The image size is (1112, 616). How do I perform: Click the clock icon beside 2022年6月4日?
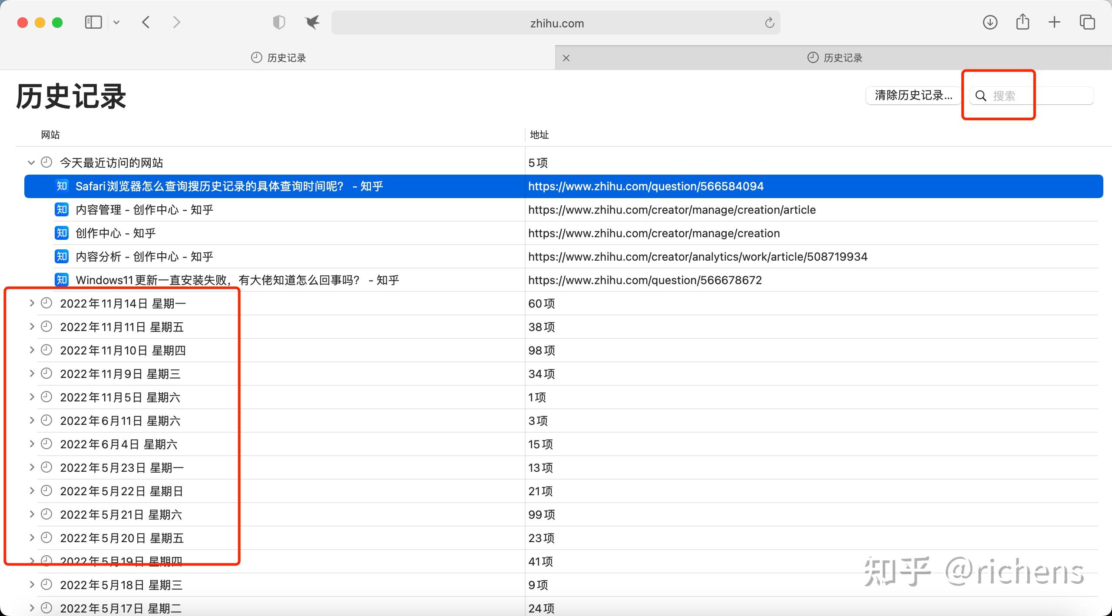46,444
